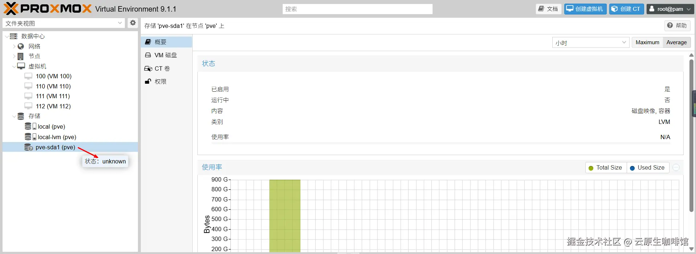This screenshot has height=254, width=696.
Task: Click the help question mark icon
Action: (x=670, y=25)
